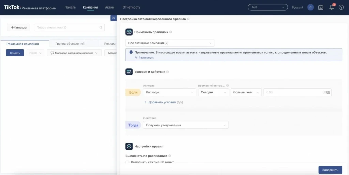Click help icon beside Выполнять по расписанию

point(170,156)
